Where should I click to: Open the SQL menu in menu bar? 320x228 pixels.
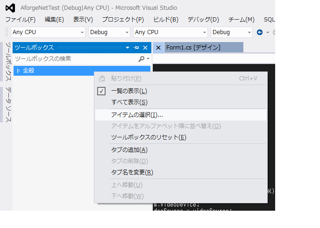tap(269, 20)
